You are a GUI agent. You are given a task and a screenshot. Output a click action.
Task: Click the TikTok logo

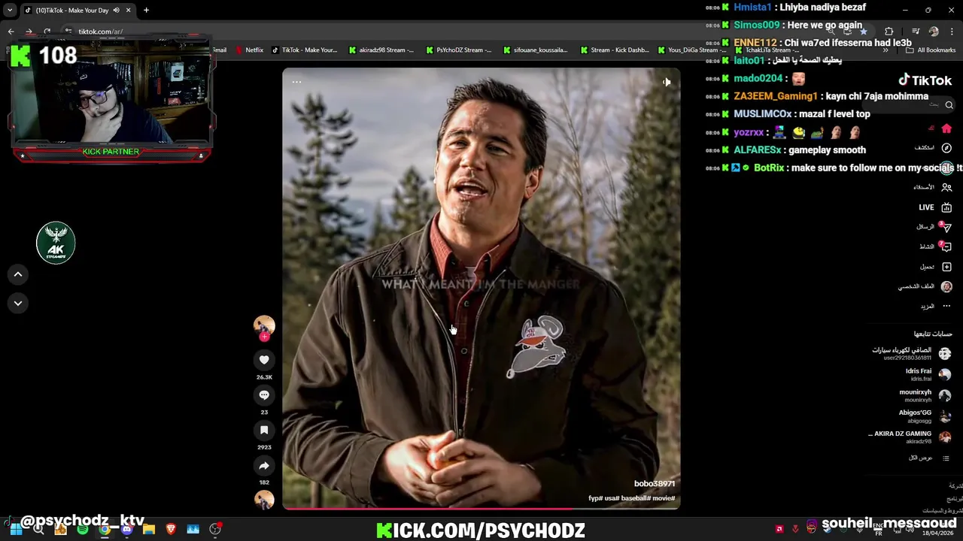925,80
